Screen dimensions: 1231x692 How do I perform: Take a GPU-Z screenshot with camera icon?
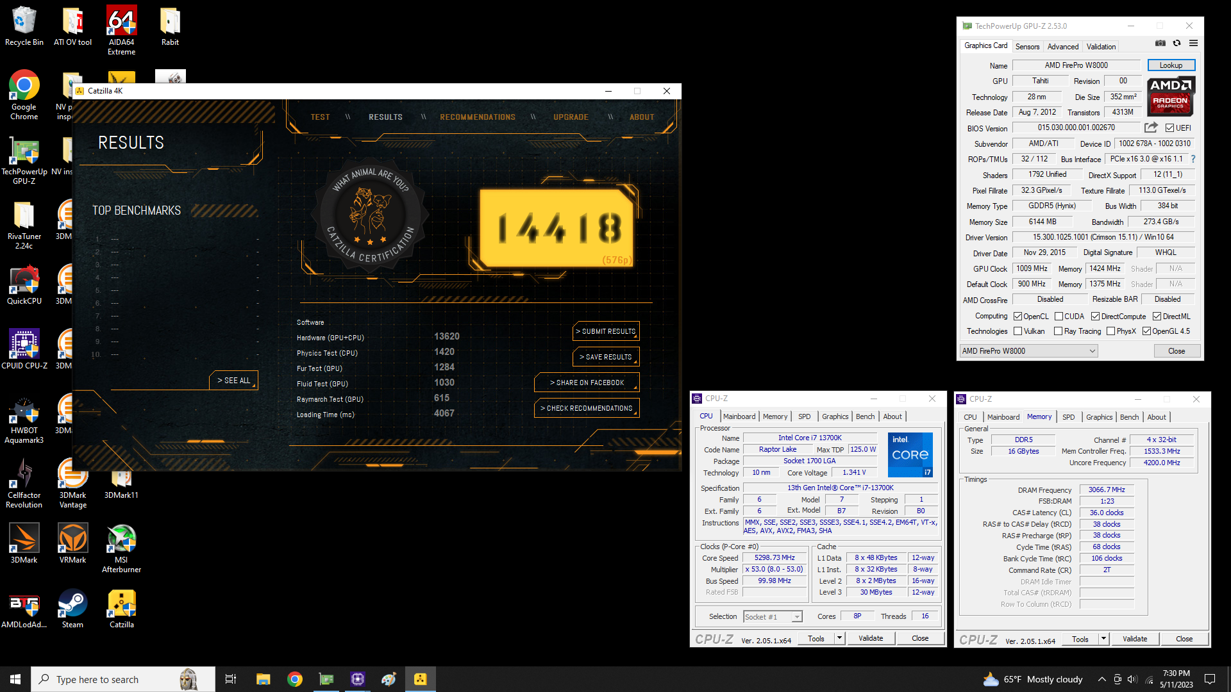[1160, 44]
